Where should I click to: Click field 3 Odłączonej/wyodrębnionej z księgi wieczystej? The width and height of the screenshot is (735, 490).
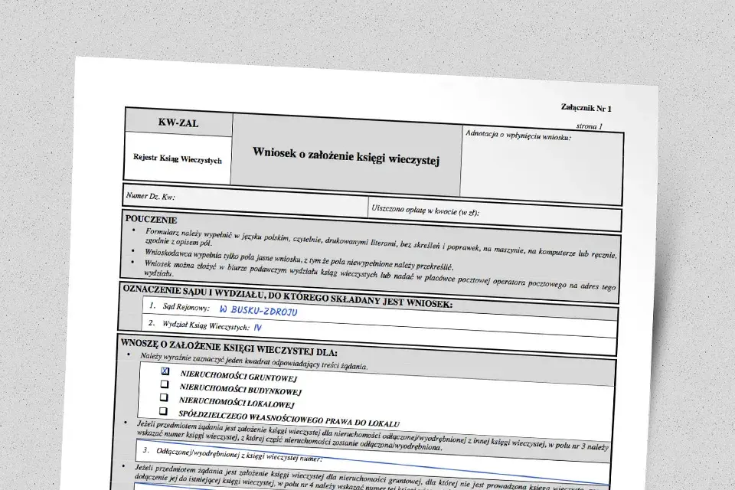(373, 460)
